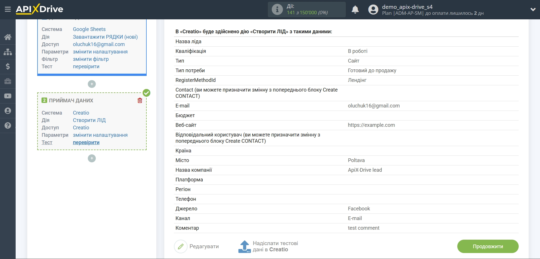Screen dimensions: 540x259
Task: Open the user profile sidebar icon
Action: (8, 111)
